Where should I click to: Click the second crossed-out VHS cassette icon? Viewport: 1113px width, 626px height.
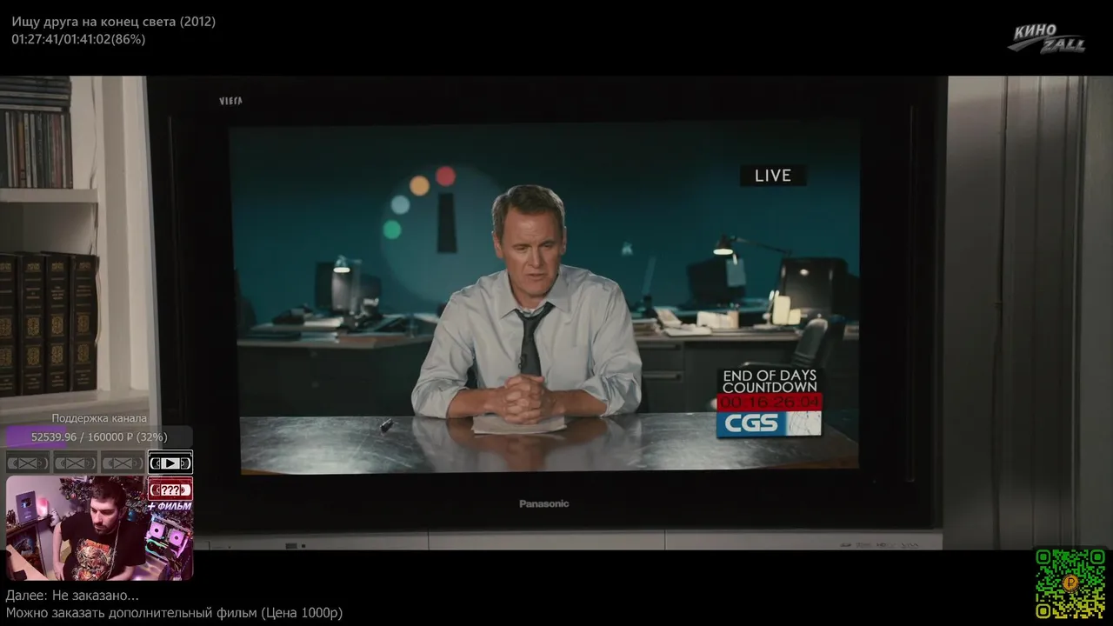pos(76,463)
